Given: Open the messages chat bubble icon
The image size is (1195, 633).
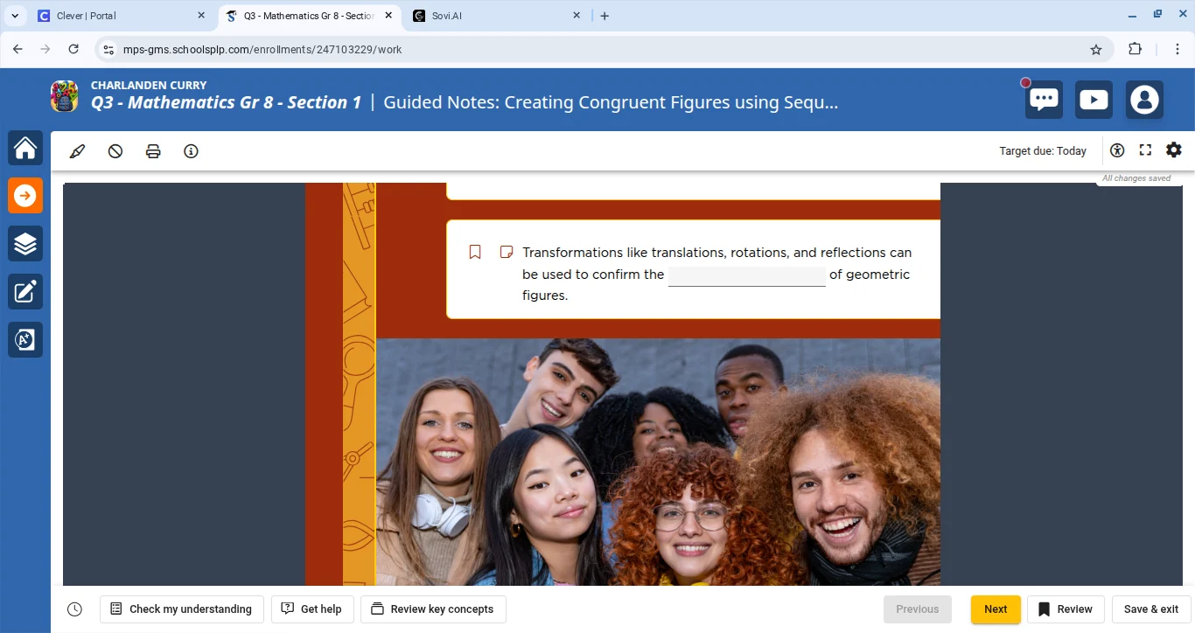Looking at the screenshot, I should pyautogui.click(x=1044, y=100).
